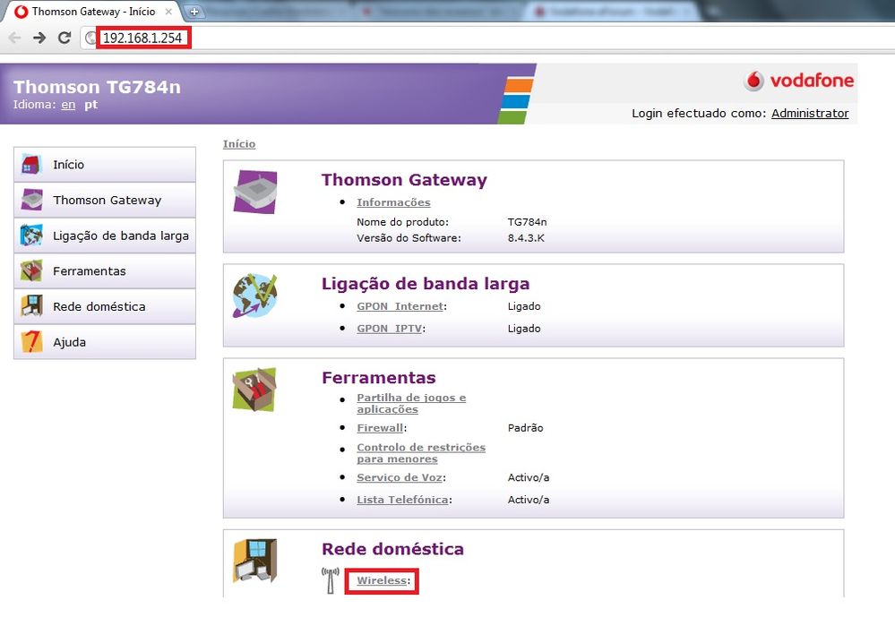Open a new browser tab
The width and height of the screenshot is (895, 617).
click(194, 12)
